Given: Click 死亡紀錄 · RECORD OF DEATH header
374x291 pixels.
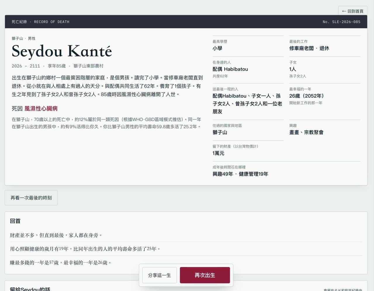Looking at the screenshot, I should 41,22.
